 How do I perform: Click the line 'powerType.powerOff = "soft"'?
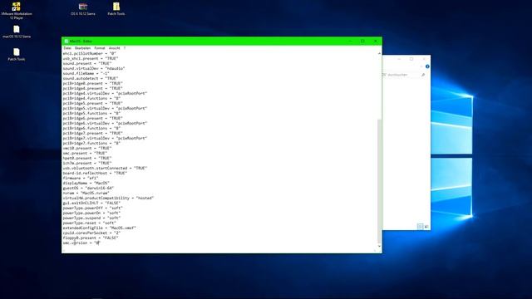coord(93,208)
